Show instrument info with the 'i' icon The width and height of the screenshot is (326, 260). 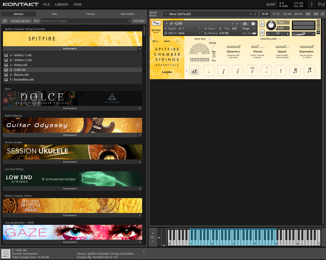click(x=253, y=24)
